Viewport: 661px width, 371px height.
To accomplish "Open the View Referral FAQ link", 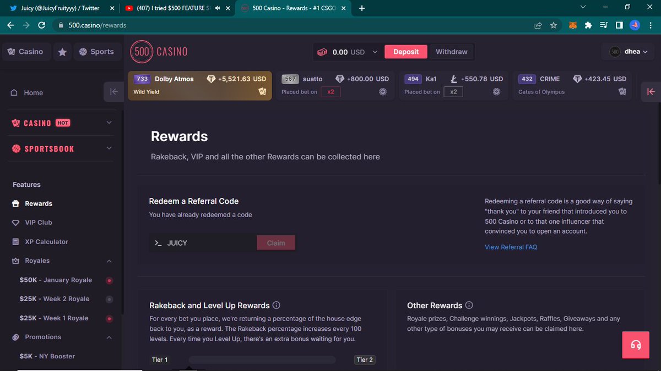I will coord(511,247).
